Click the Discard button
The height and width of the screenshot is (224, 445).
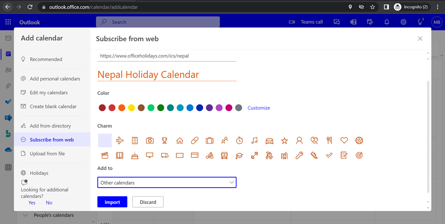[148, 202]
